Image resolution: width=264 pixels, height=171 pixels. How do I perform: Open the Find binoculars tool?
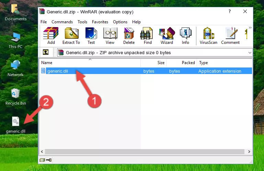coord(148,36)
